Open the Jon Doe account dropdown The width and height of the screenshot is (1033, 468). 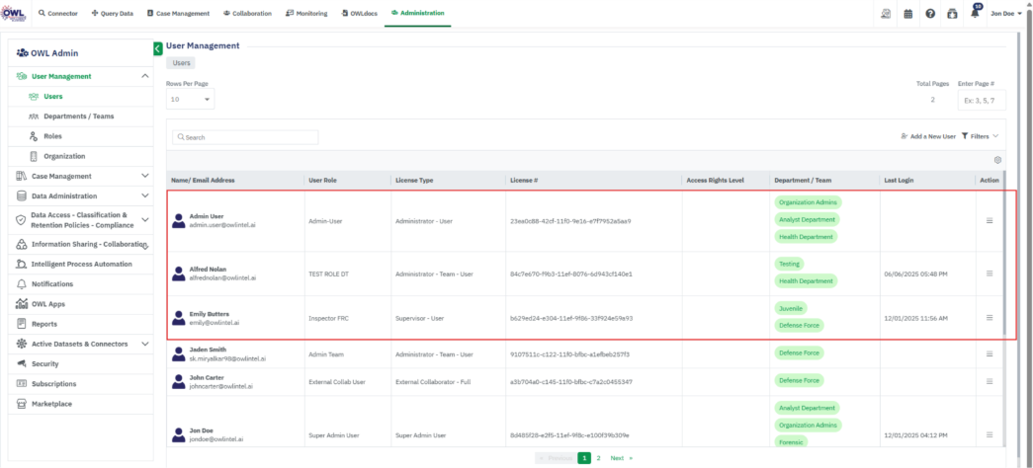click(1005, 13)
